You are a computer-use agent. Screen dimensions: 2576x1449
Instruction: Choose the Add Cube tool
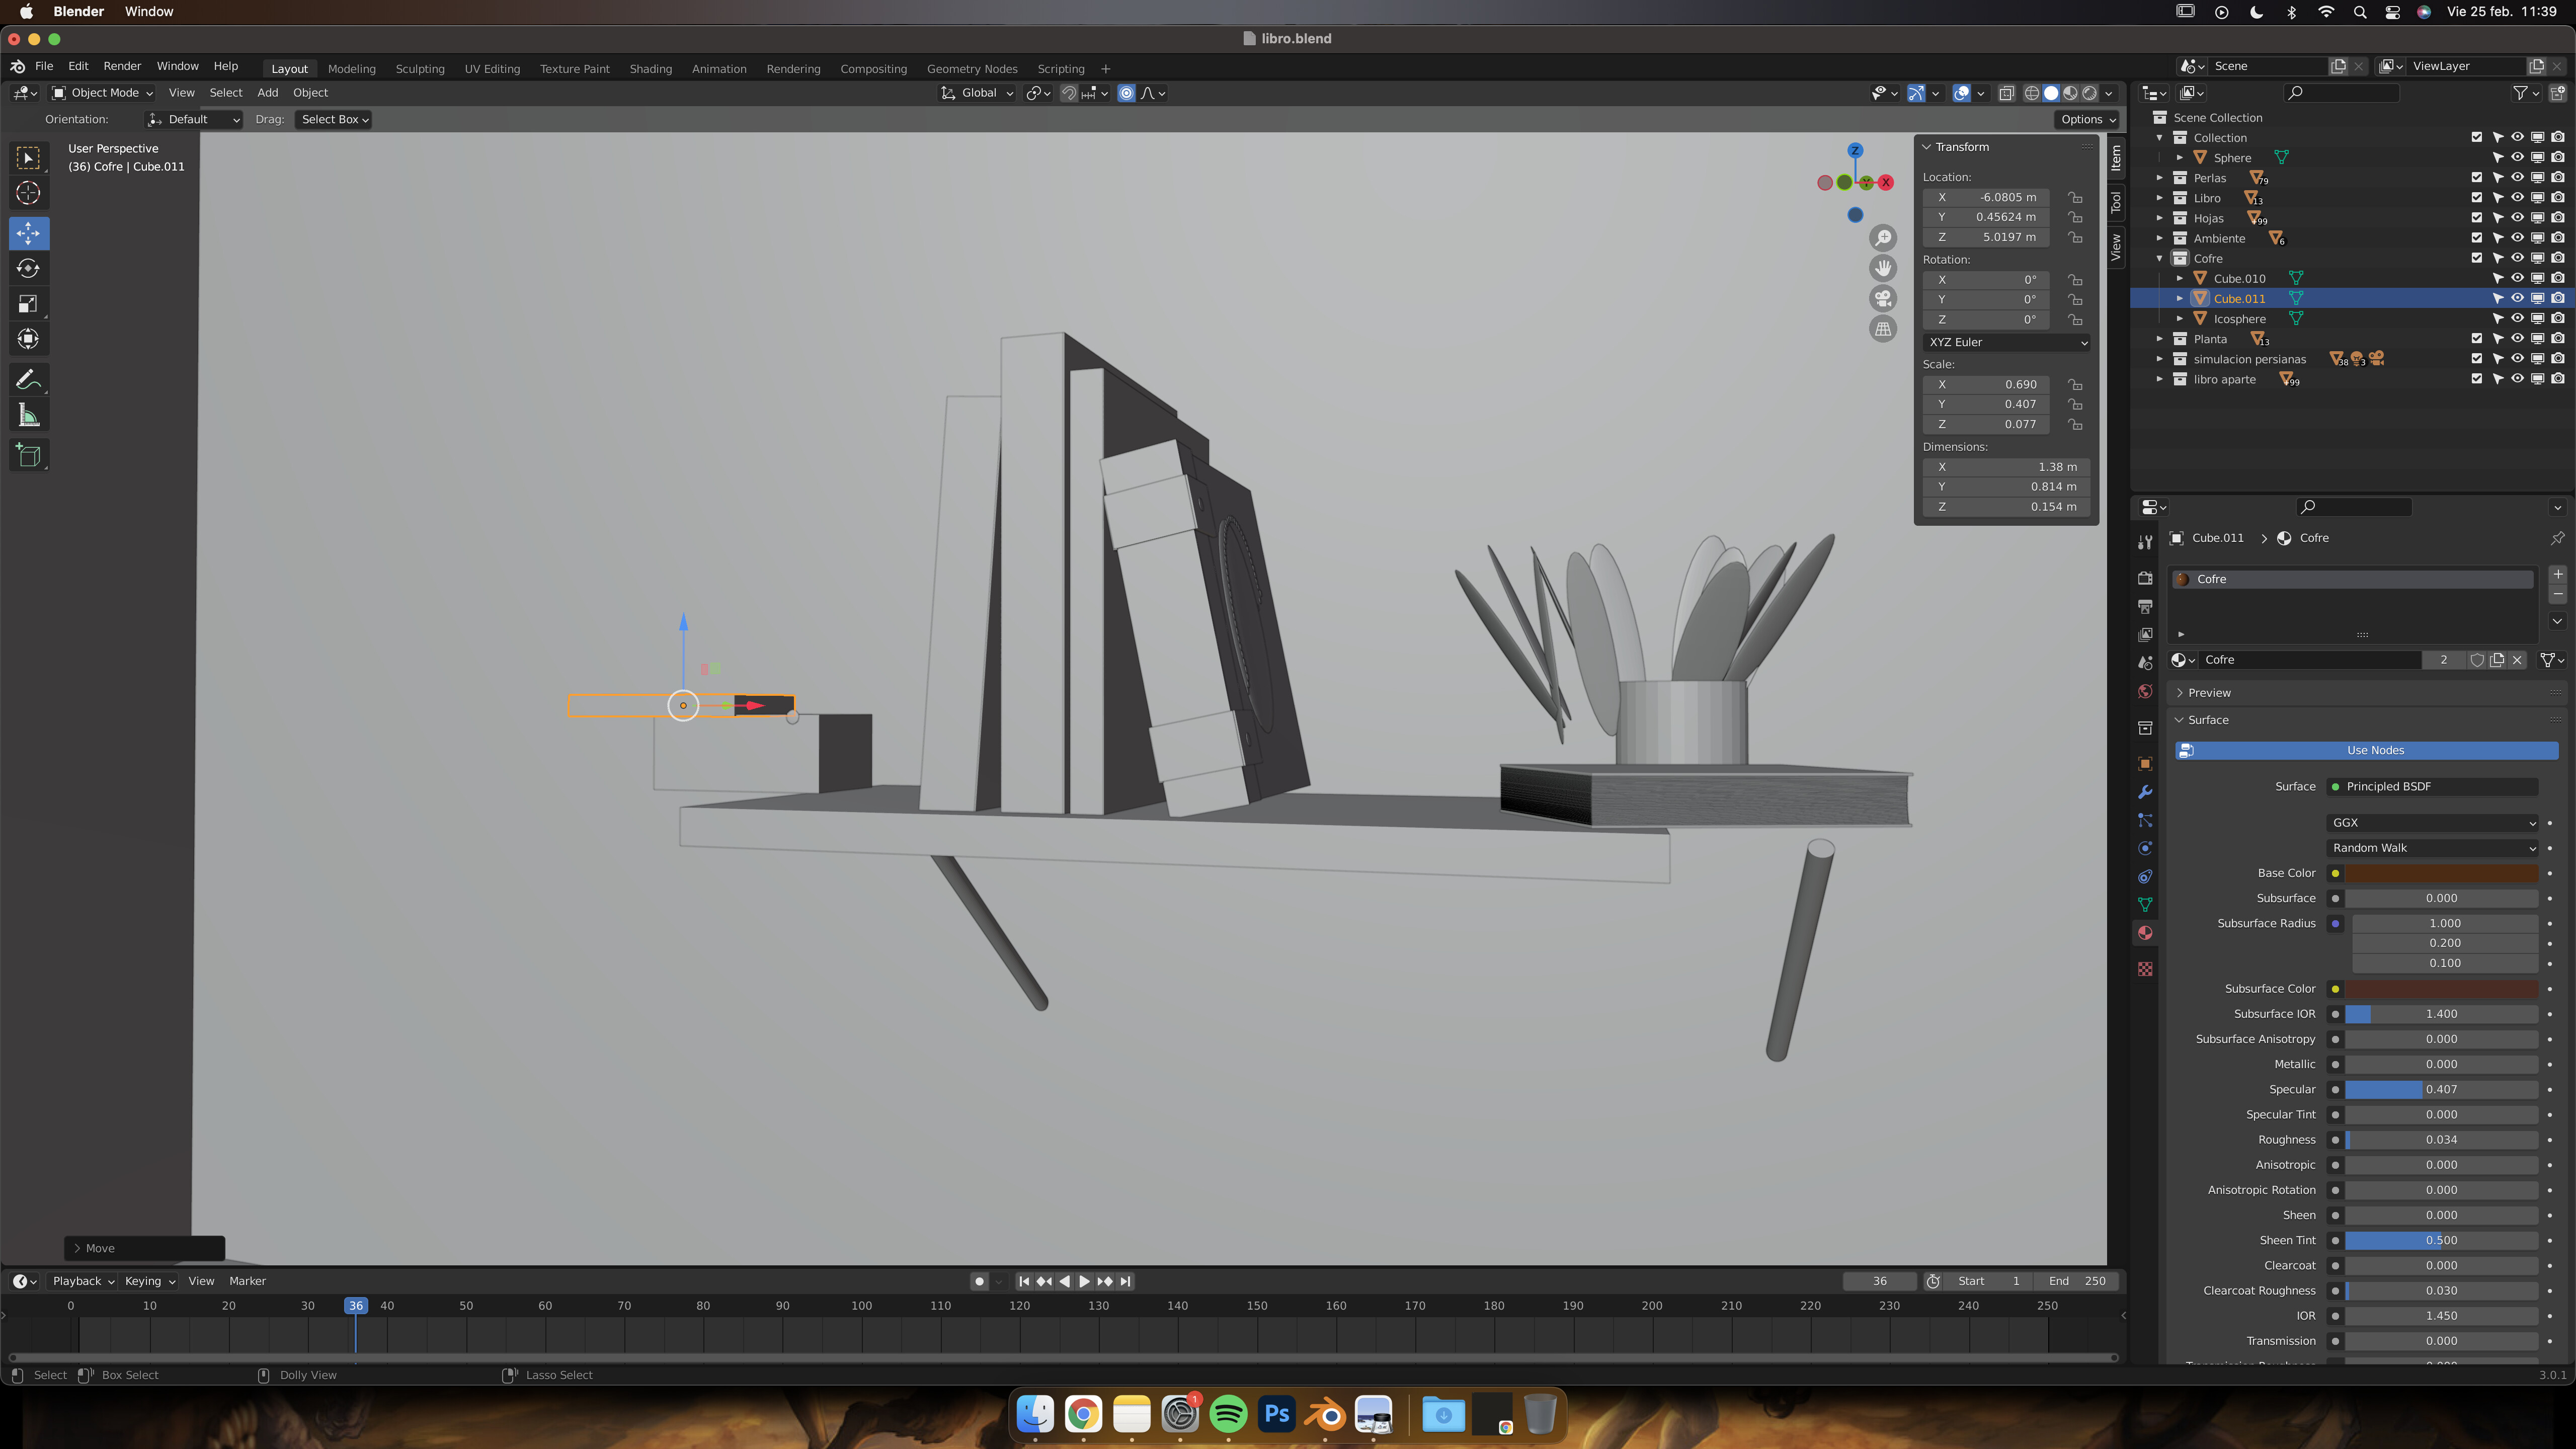click(x=28, y=456)
